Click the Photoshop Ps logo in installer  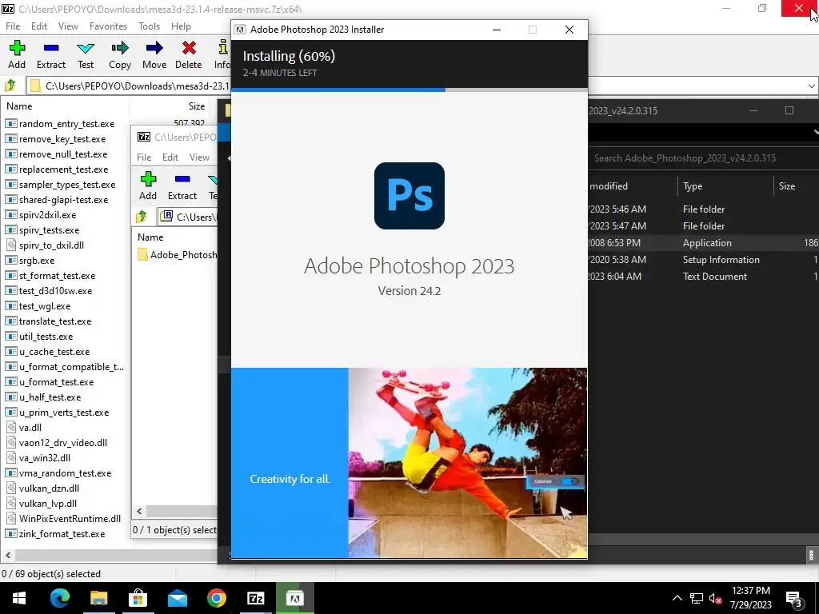[x=409, y=196]
